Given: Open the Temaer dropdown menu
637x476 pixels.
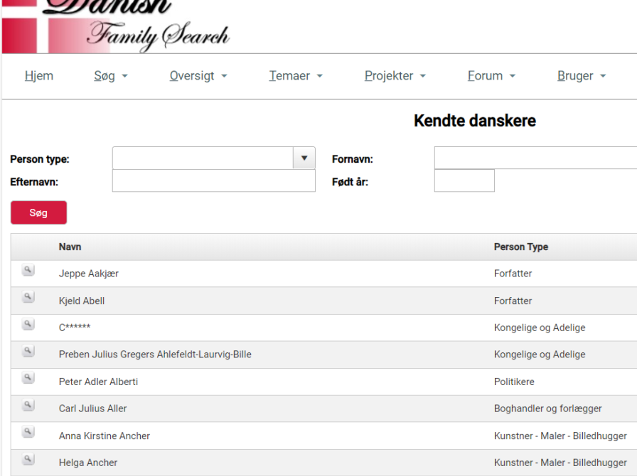Looking at the screenshot, I should [x=296, y=76].
